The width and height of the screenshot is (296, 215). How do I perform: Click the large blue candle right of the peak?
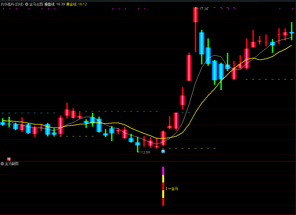pos(202,44)
